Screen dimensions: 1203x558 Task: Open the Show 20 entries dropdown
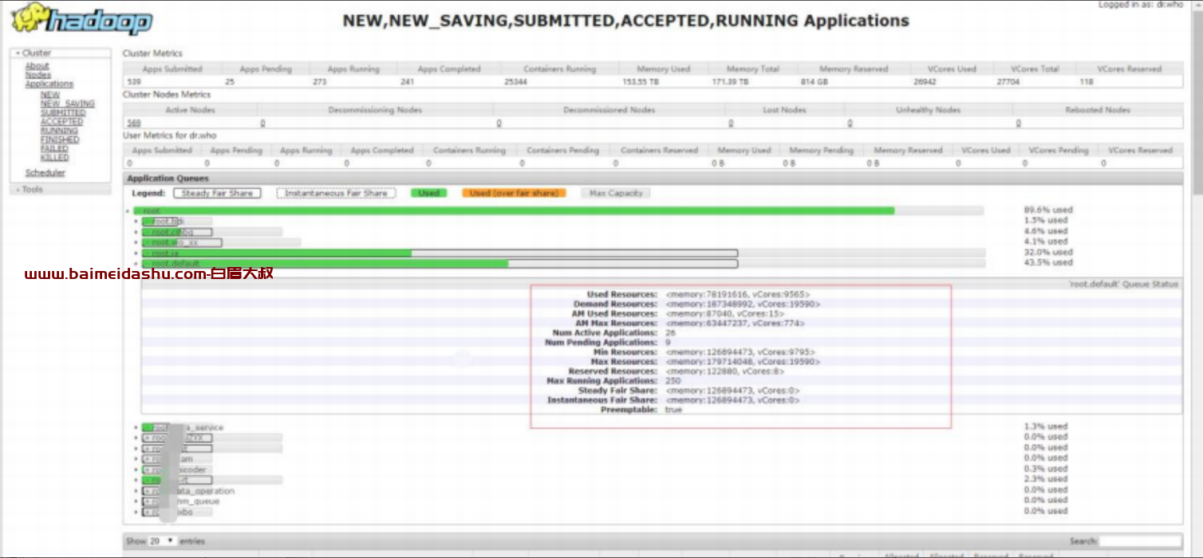tap(162, 540)
